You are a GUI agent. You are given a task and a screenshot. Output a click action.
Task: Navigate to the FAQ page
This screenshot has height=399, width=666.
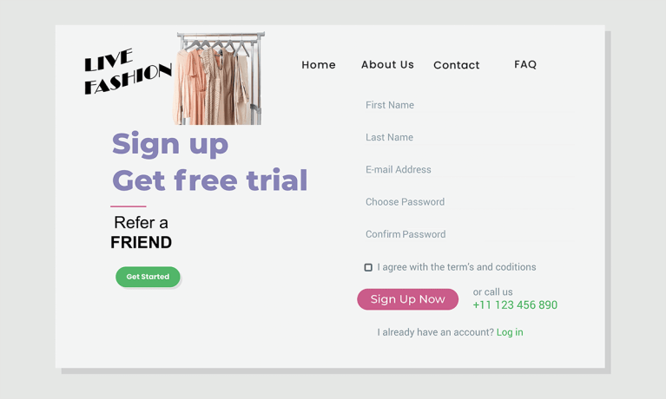(x=525, y=65)
